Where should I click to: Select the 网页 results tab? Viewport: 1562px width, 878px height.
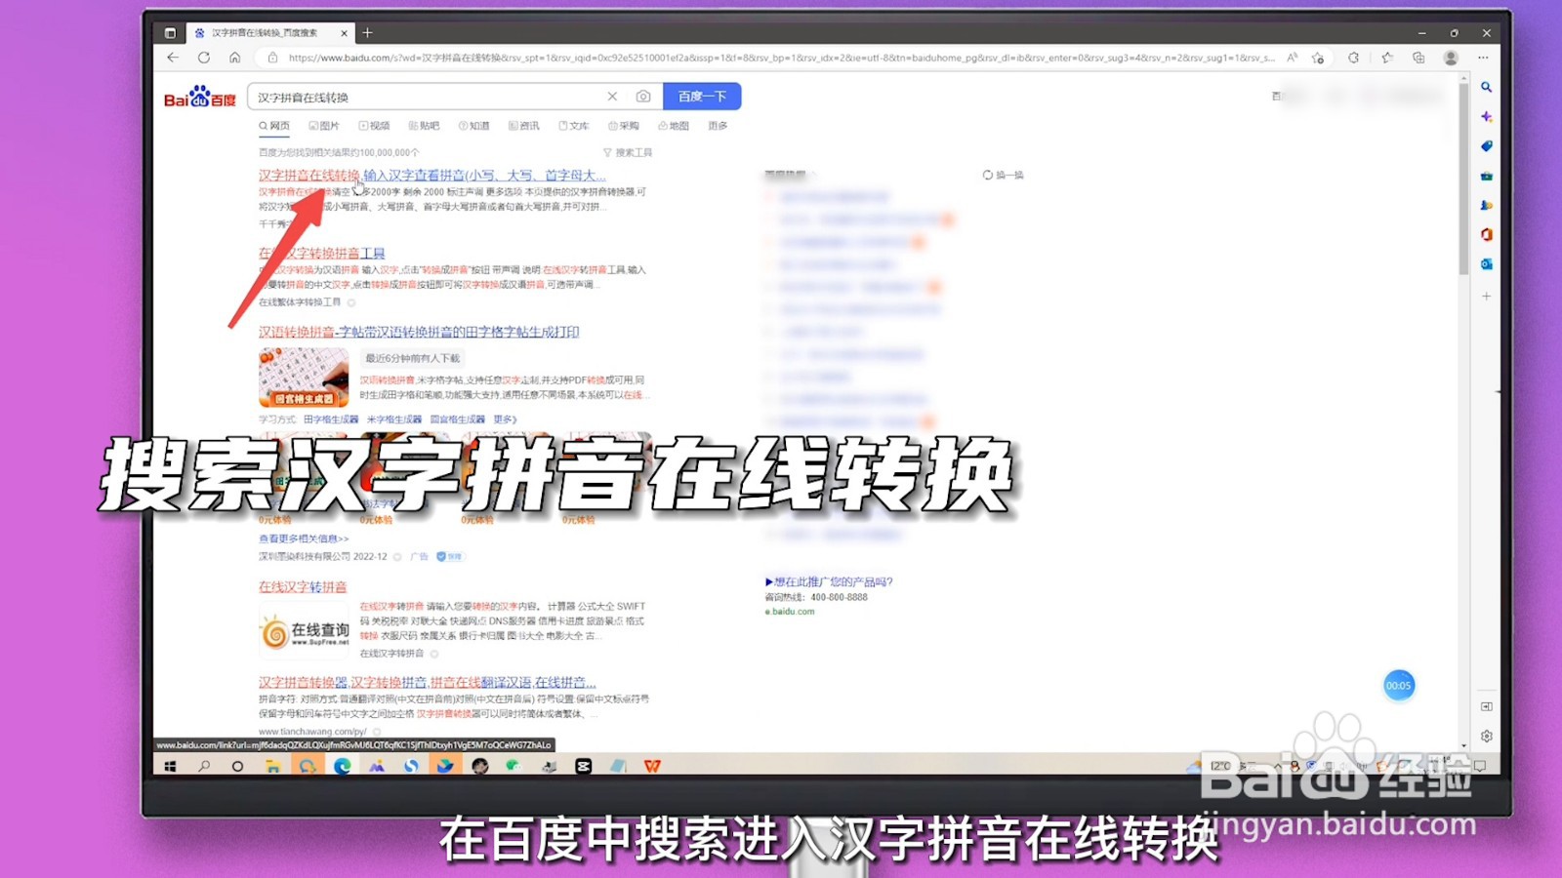click(274, 126)
